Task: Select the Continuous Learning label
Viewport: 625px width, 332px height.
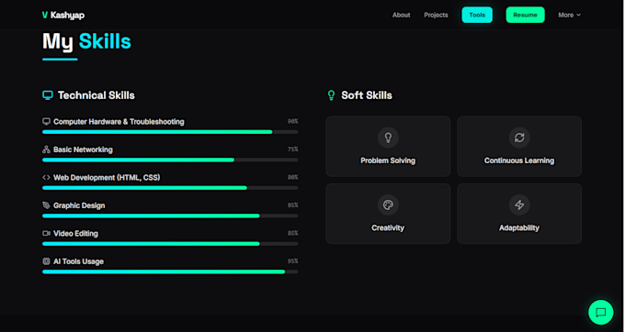Action: [x=519, y=160]
